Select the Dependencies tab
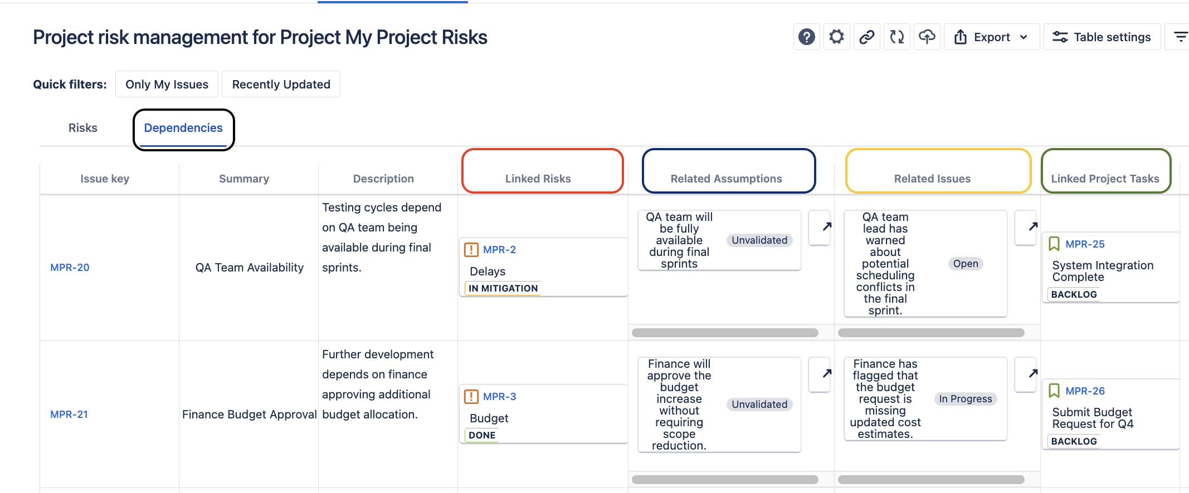Viewport: 1189px width, 493px height. click(183, 128)
